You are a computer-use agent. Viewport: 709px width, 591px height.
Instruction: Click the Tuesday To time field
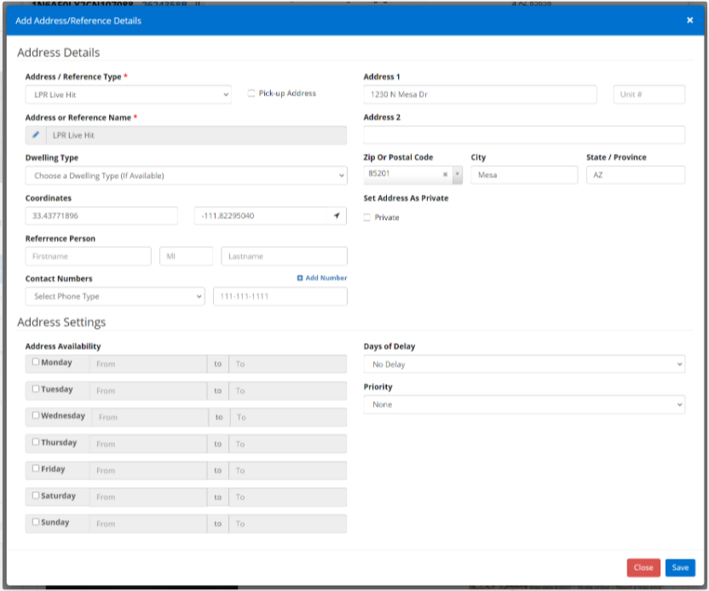click(x=287, y=390)
